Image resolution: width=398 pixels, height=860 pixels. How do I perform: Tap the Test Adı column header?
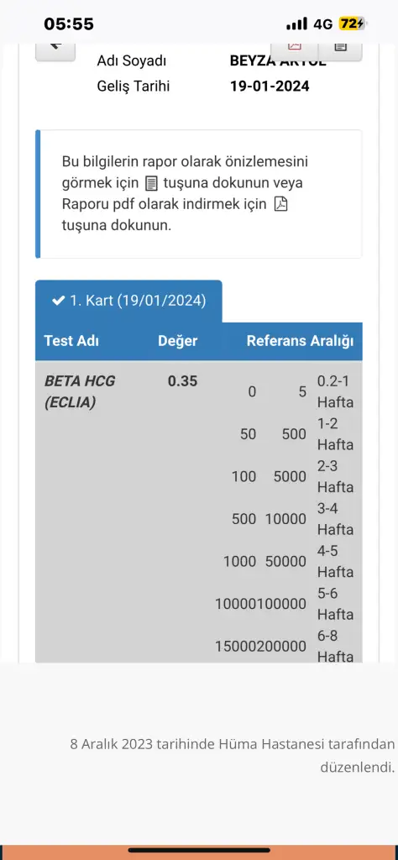click(71, 341)
